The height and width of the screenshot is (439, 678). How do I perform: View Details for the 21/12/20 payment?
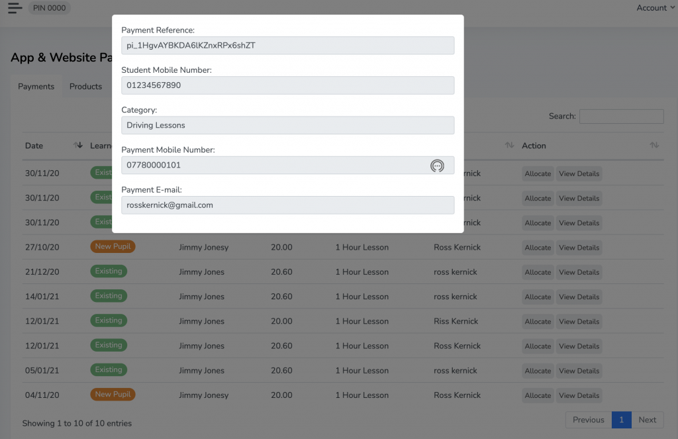579,272
